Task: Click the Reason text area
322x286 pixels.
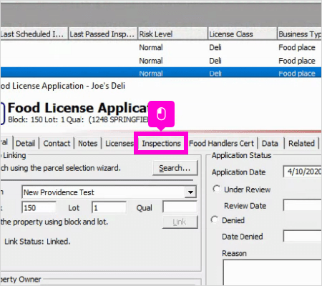Action: [x=273, y=272]
